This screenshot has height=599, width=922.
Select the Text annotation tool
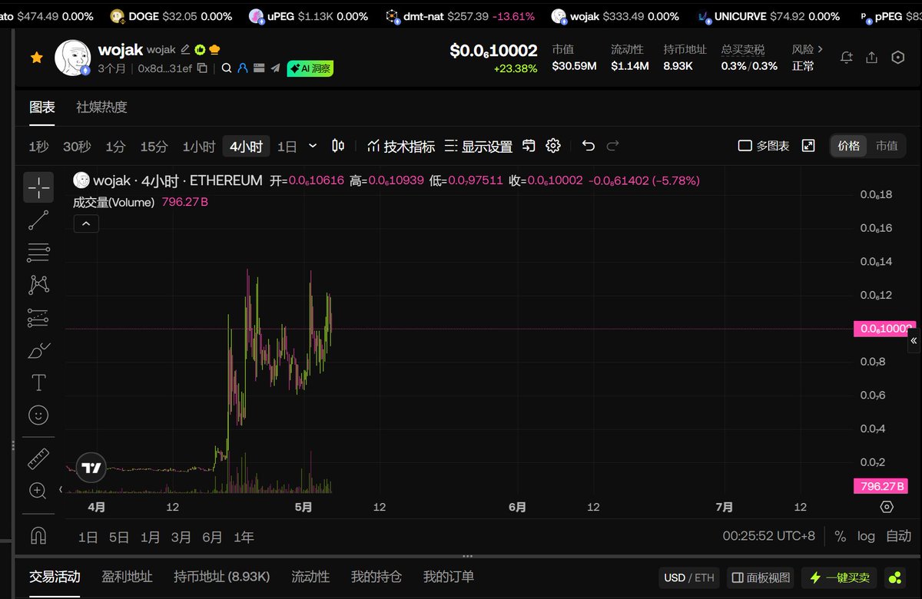tap(38, 382)
